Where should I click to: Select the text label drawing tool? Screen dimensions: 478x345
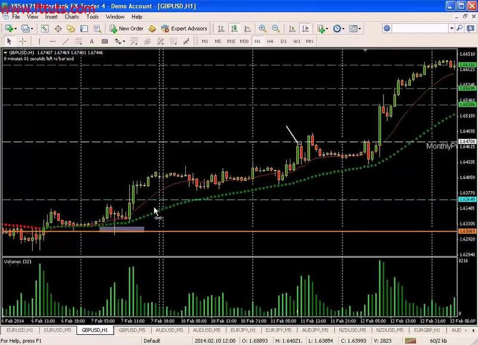[x=91, y=41]
